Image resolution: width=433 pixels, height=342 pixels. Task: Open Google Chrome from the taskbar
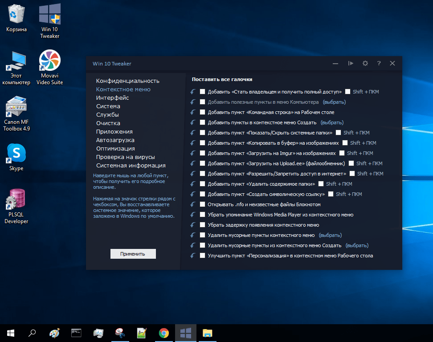(164, 333)
